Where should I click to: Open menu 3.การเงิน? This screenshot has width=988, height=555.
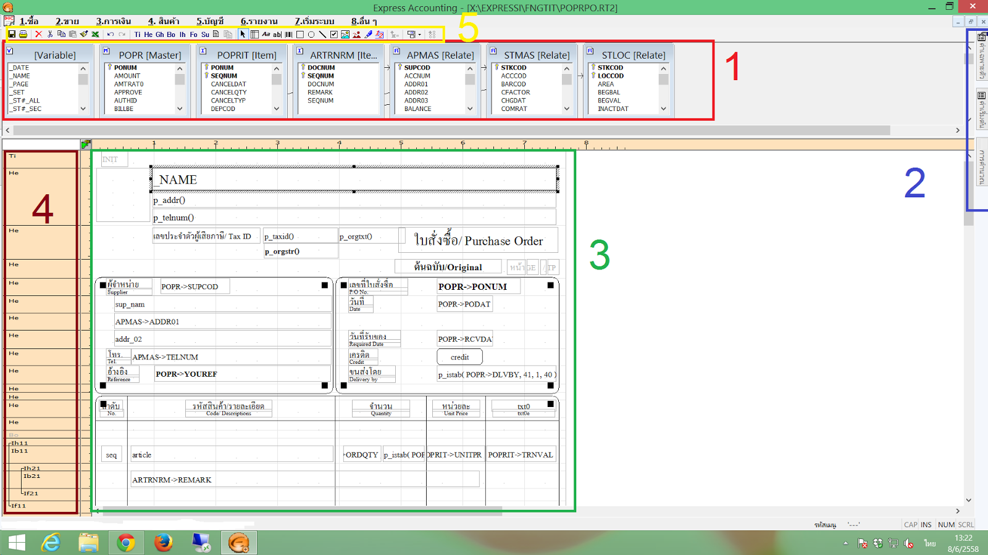pyautogui.click(x=113, y=21)
